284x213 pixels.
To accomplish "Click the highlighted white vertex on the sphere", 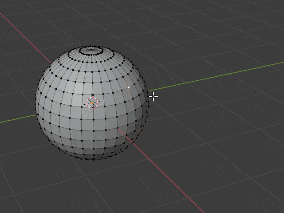I will click(129, 87).
